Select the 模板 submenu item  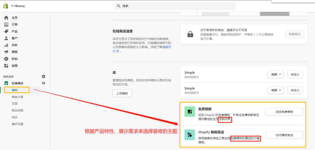pyautogui.click(x=15, y=90)
